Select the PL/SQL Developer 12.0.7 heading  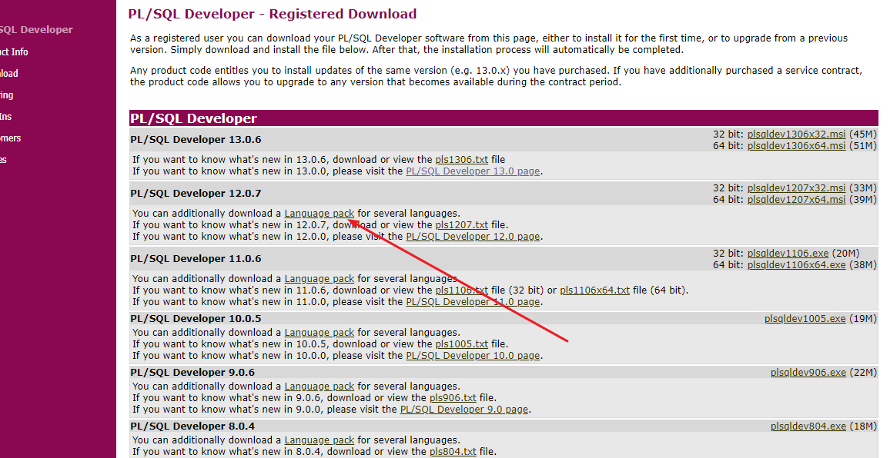[x=196, y=194]
